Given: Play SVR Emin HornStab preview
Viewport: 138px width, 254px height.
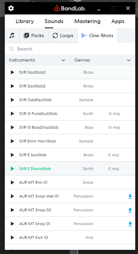Looking at the screenshot, I should 12,141.
